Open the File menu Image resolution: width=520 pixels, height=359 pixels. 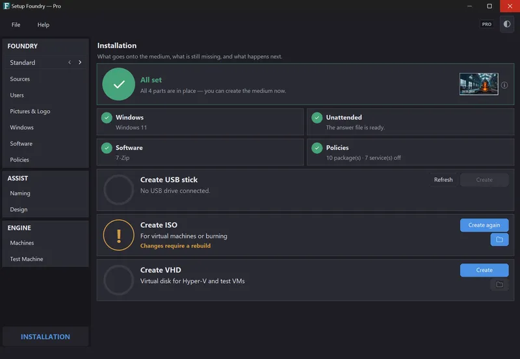tap(16, 25)
